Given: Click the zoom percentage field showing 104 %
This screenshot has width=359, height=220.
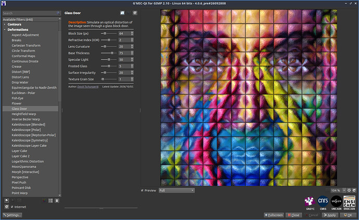Looking at the screenshot, I should tap(336, 190).
